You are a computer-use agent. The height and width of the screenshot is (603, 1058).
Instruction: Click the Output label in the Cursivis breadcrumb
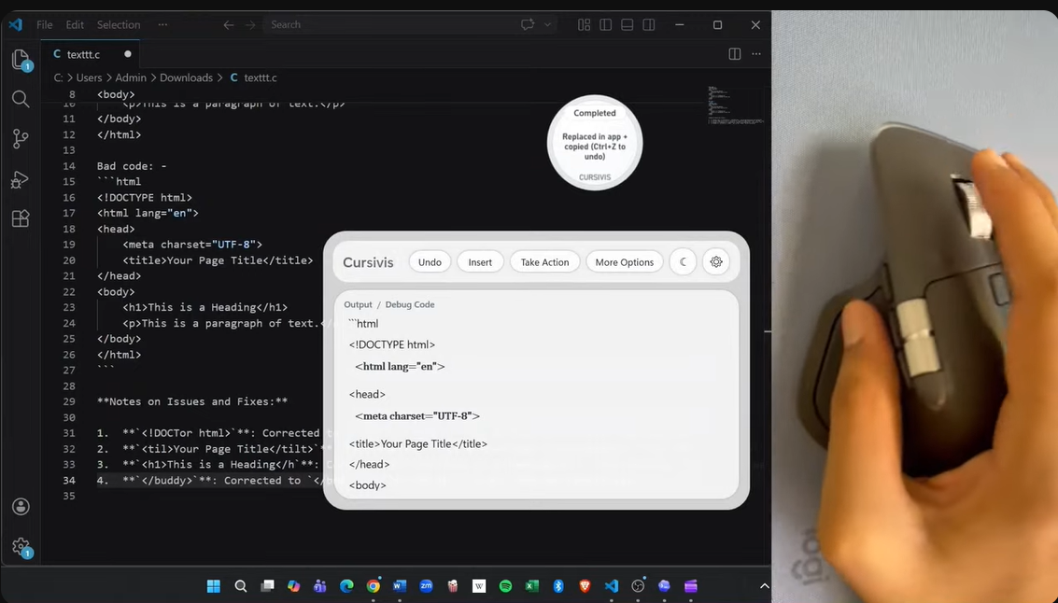click(x=358, y=305)
